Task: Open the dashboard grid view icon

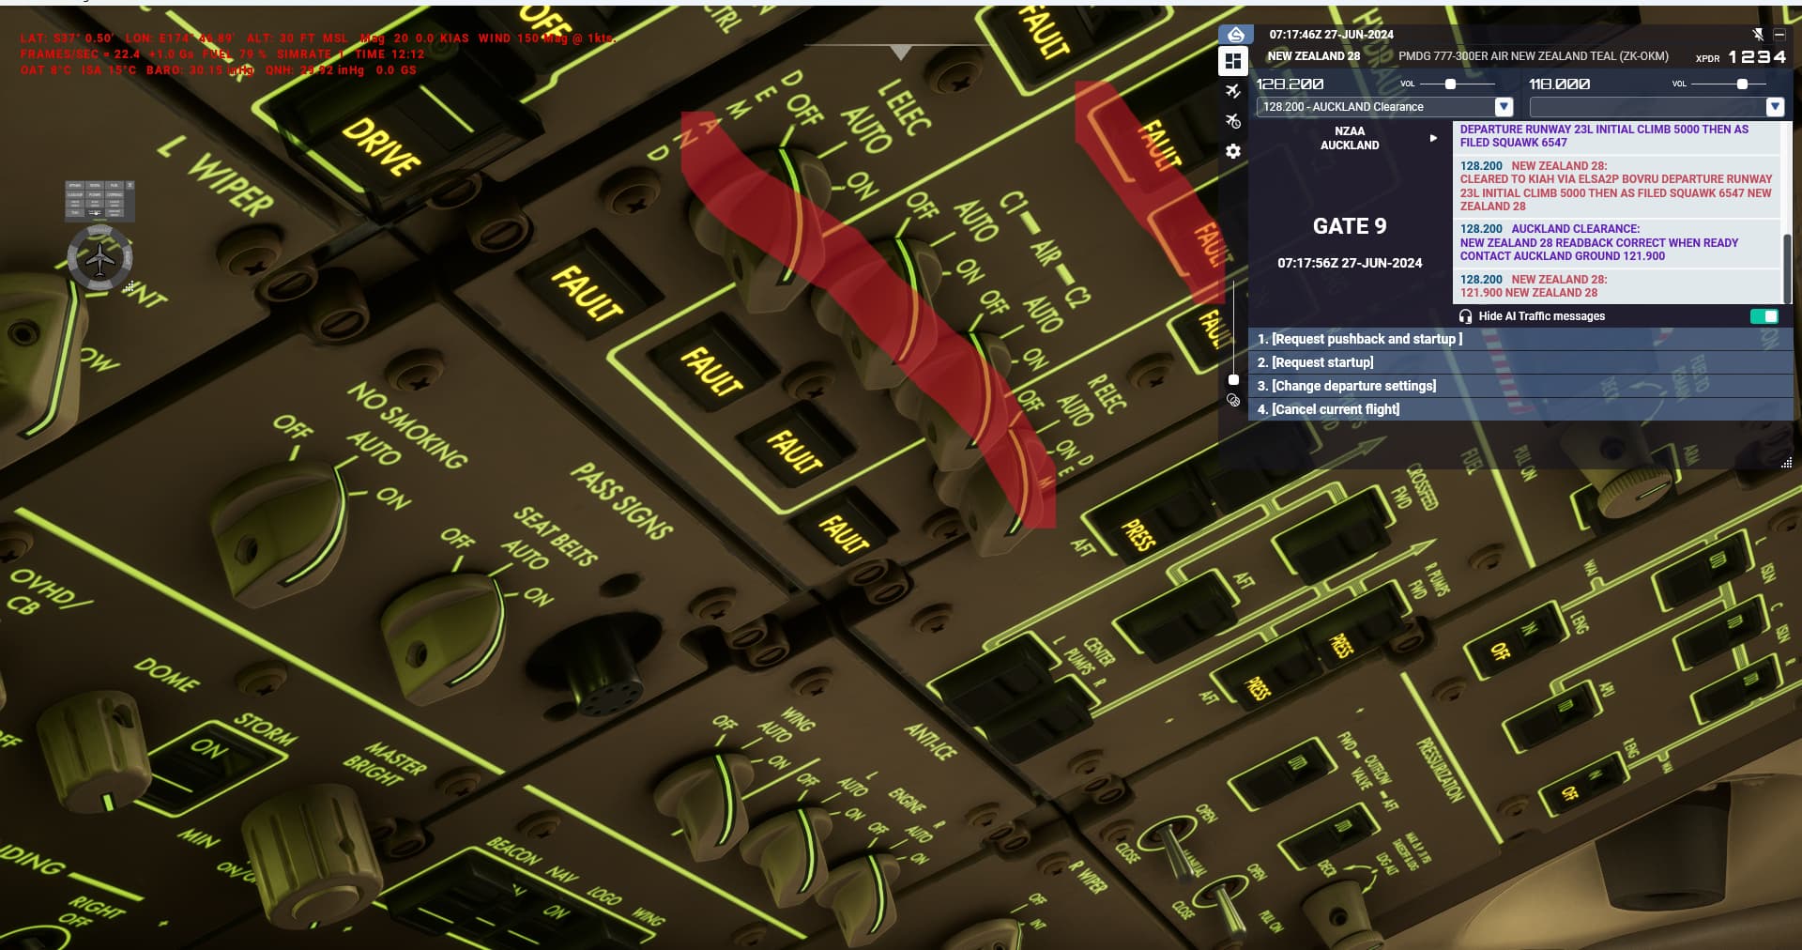Action: pos(1233,61)
